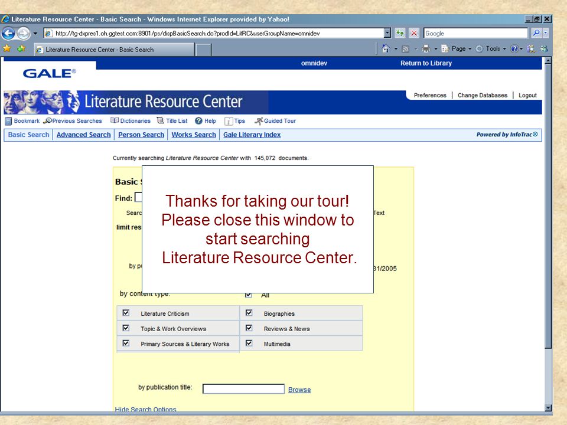The image size is (567, 425).
Task: Click the page scrollbar down arrow
Action: click(548, 408)
